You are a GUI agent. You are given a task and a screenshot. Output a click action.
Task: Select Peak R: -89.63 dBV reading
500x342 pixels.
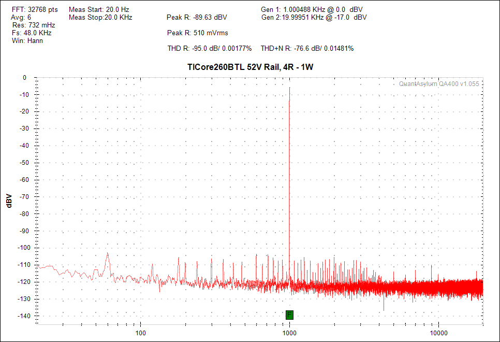[197, 17]
